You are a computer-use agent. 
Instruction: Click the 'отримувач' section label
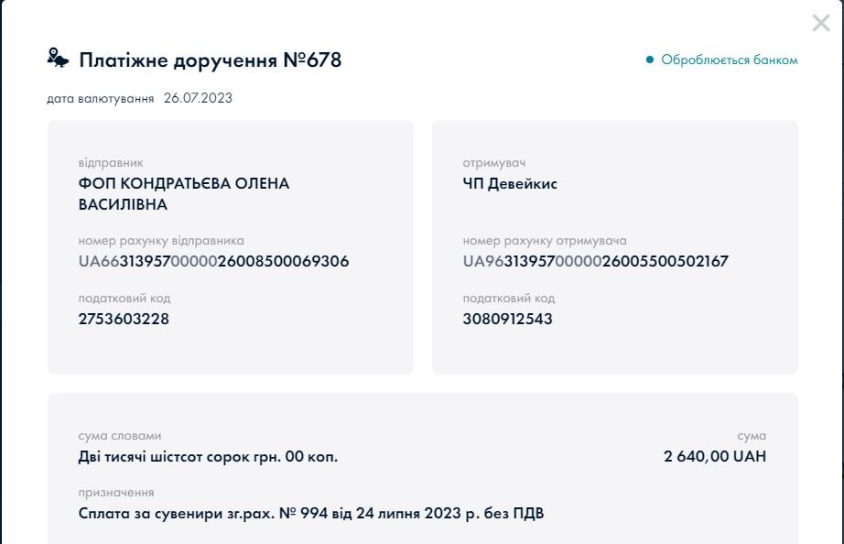click(x=494, y=163)
